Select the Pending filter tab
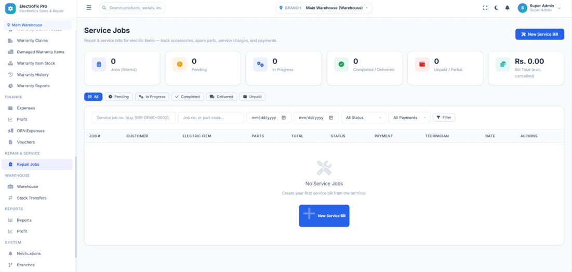Viewport: 572px width, 272px height. [118, 97]
